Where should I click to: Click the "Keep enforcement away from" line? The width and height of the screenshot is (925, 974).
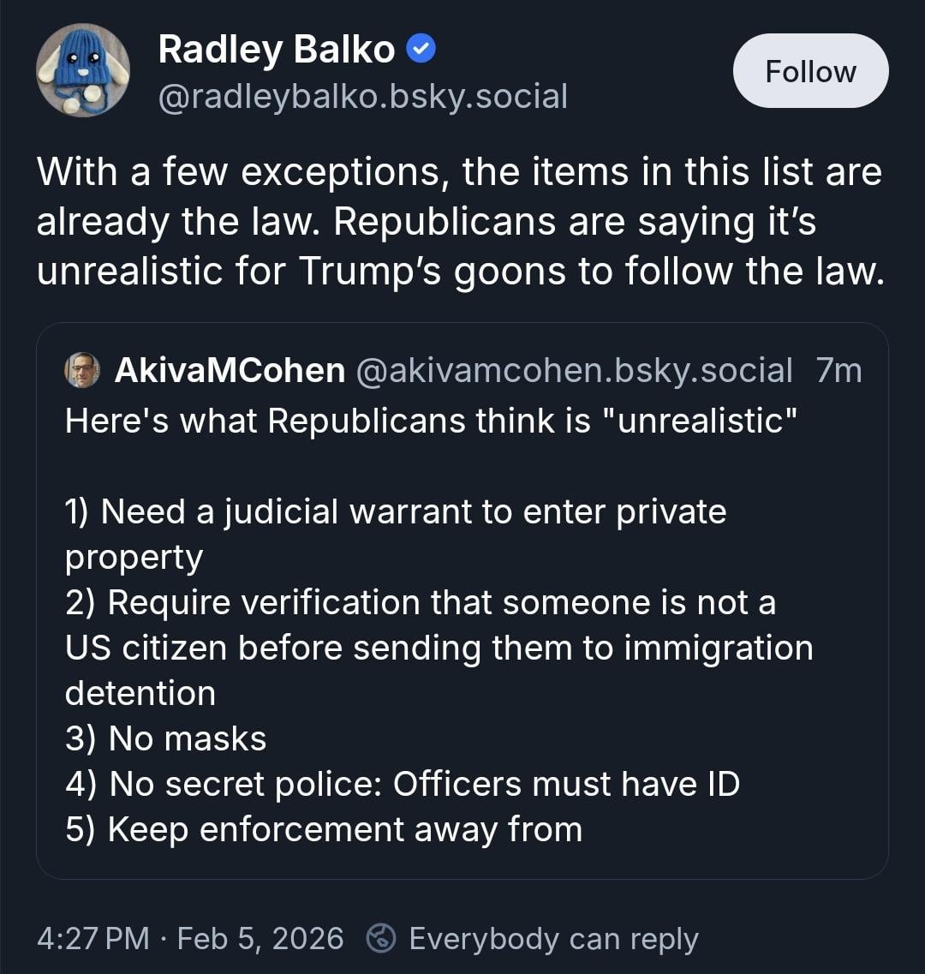(323, 829)
